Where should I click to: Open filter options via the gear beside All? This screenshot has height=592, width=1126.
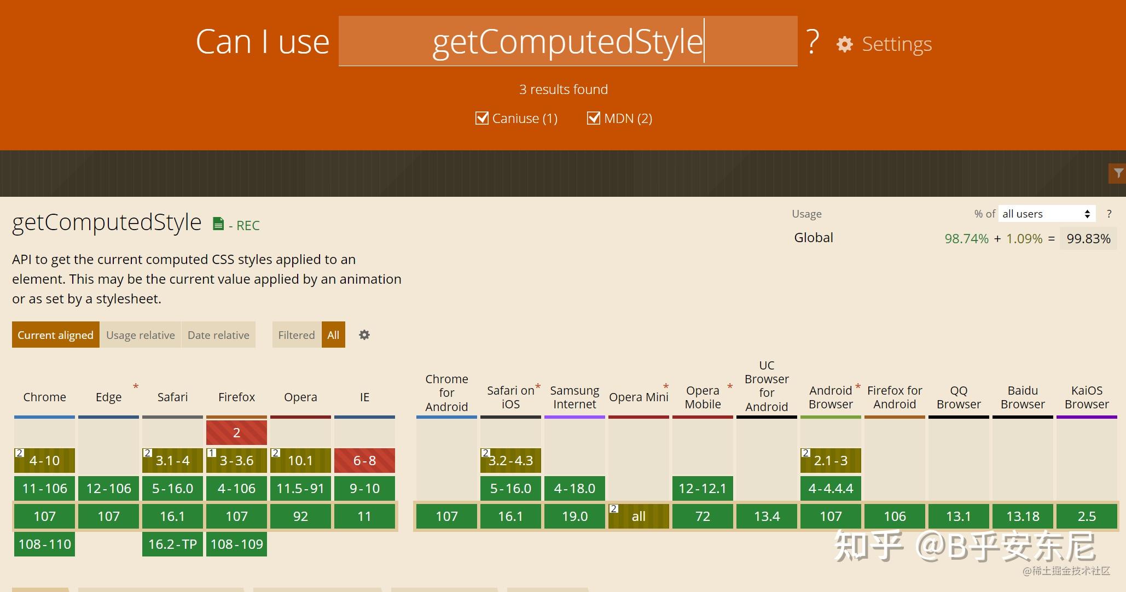tap(364, 335)
